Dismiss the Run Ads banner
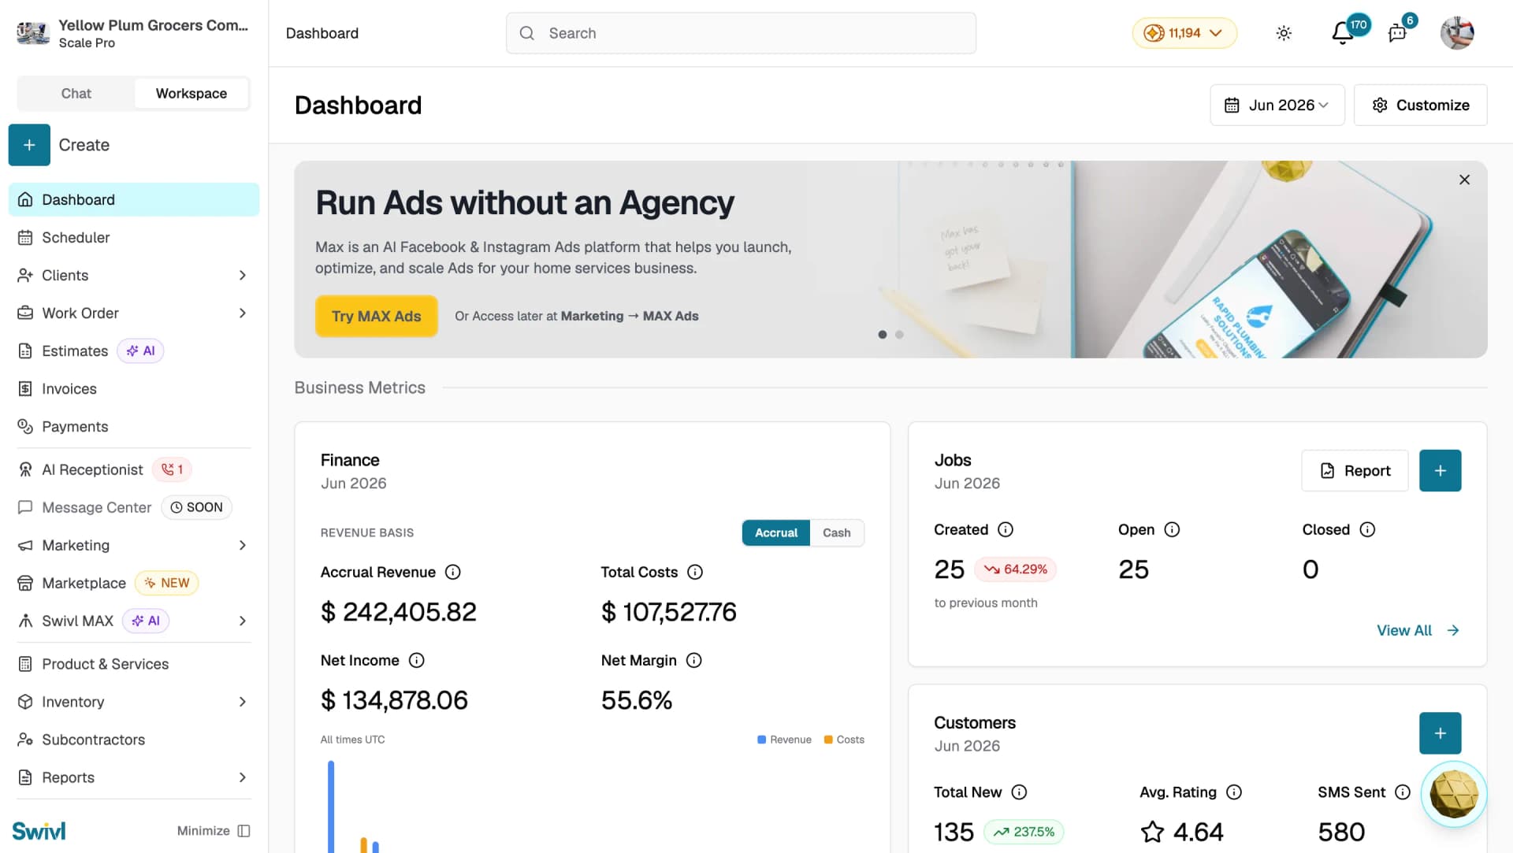The image size is (1513, 853). point(1464,180)
